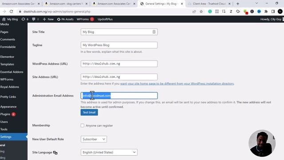The height and width of the screenshot is (160, 284).
Task: Switch to first Amazon Associates Central tab
Action: 19,4
